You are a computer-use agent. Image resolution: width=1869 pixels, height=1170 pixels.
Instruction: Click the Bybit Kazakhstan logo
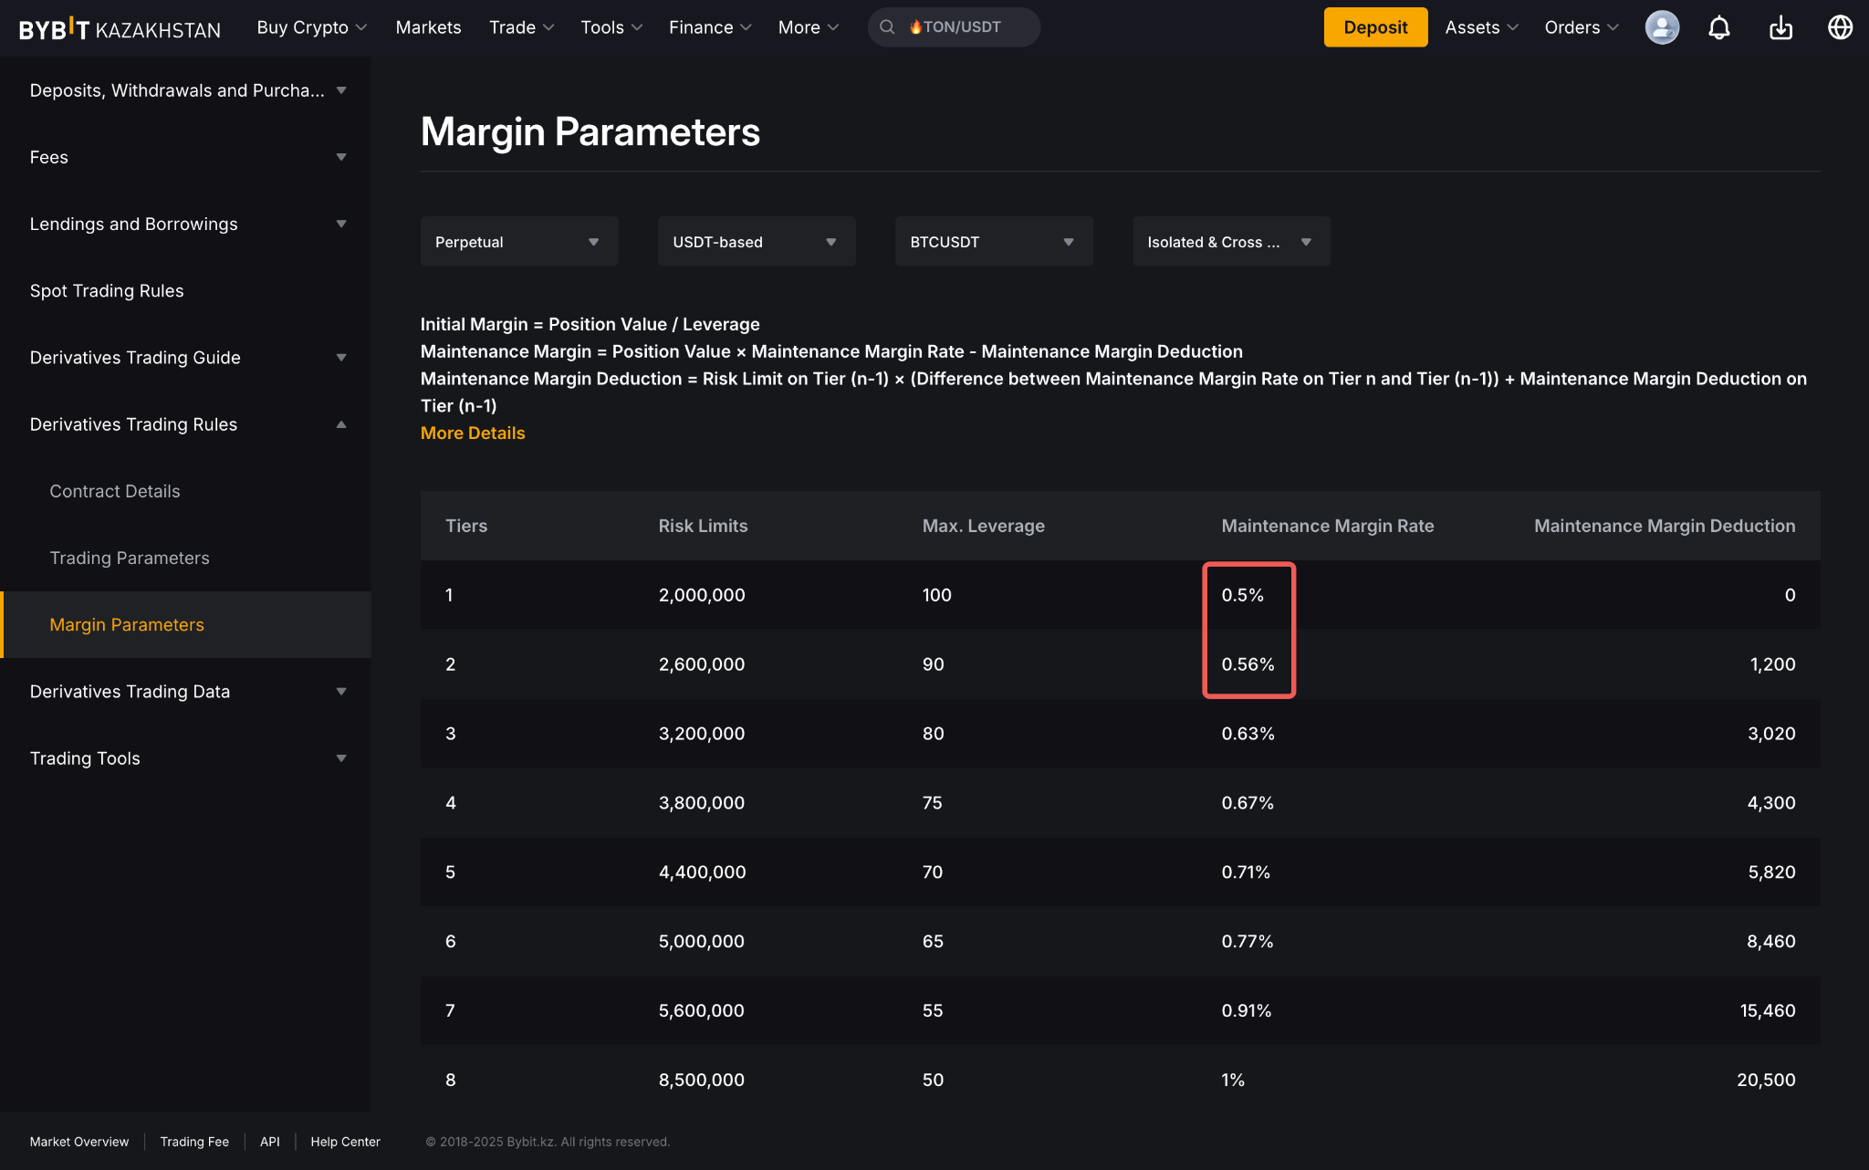(120, 29)
